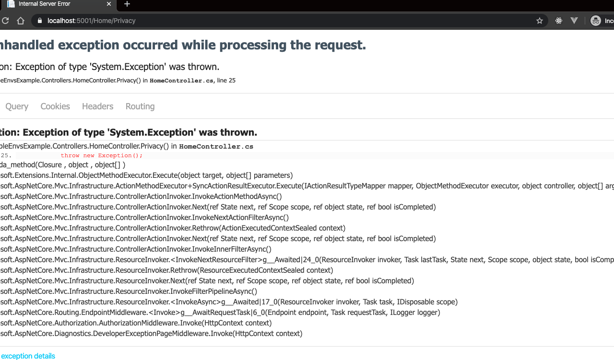Bookmark this page with the star icon
This screenshot has width=614, height=360.
point(540,21)
